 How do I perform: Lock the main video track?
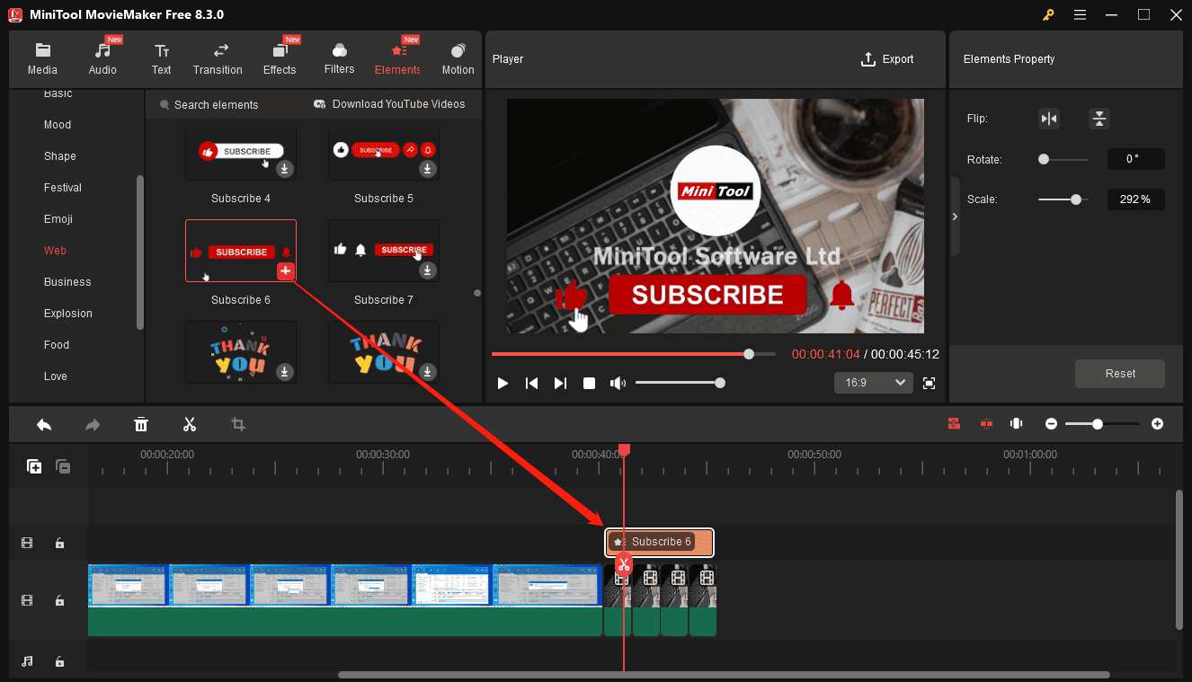pos(59,600)
